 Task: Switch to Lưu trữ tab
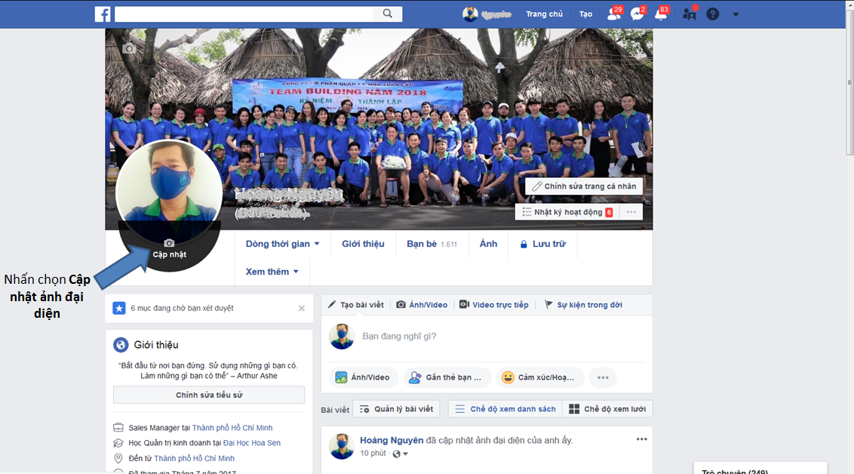[x=542, y=244]
